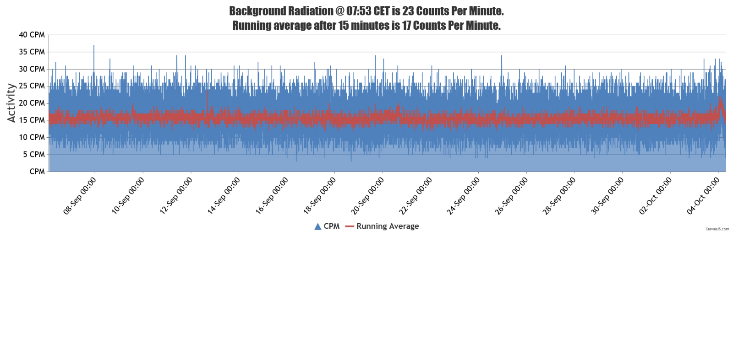The image size is (733, 350).
Task: Toggle the Running Average legend label
Action: coord(388,226)
